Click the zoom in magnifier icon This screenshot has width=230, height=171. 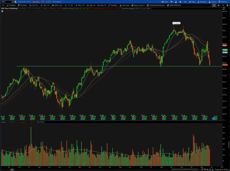point(205,169)
